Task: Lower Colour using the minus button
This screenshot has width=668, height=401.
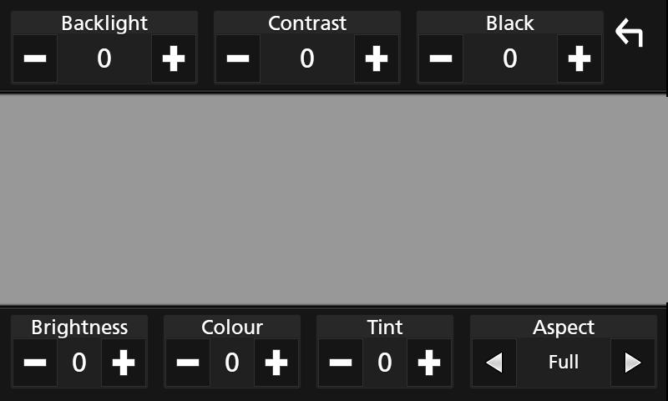Action: pos(188,363)
